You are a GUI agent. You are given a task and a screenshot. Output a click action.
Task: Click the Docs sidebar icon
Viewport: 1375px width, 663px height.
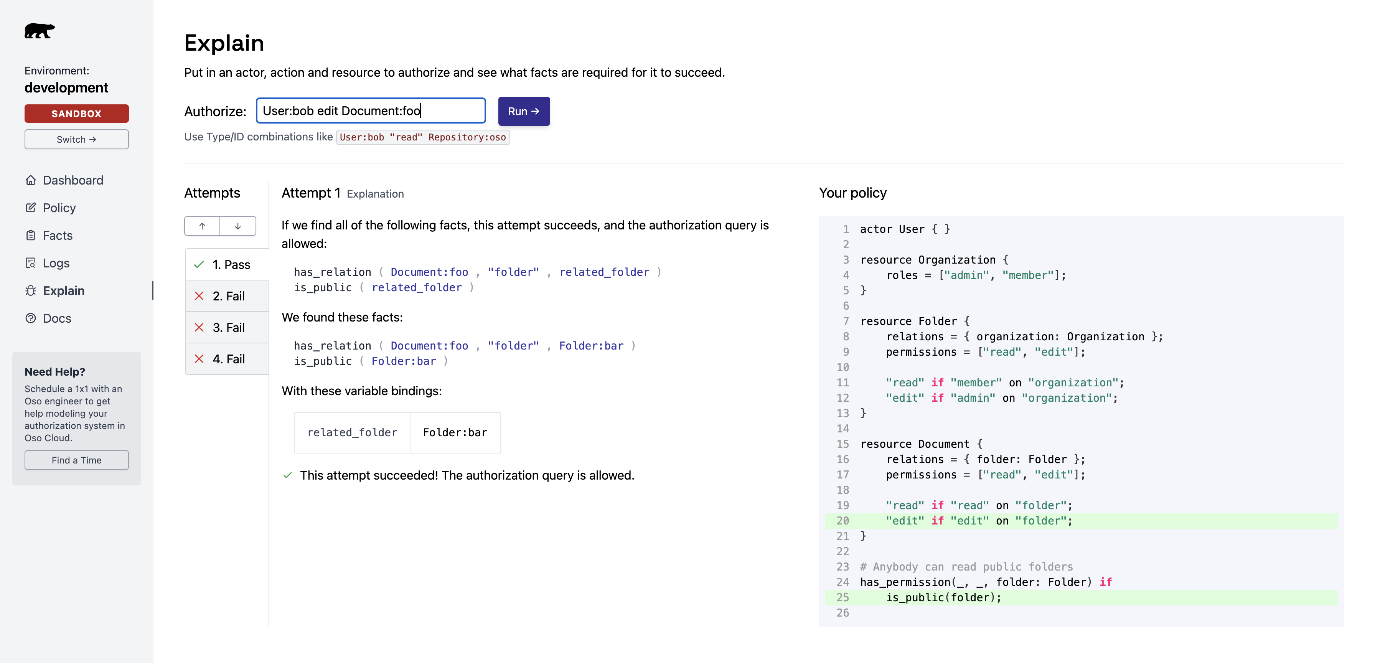[x=31, y=317]
